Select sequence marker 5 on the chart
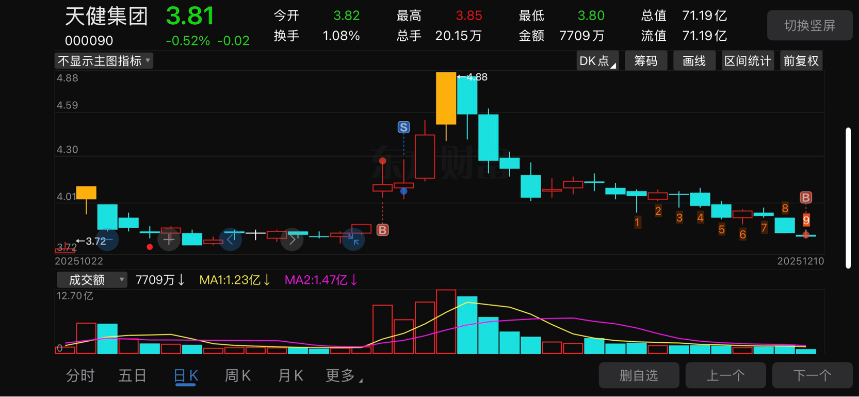 coord(721,230)
